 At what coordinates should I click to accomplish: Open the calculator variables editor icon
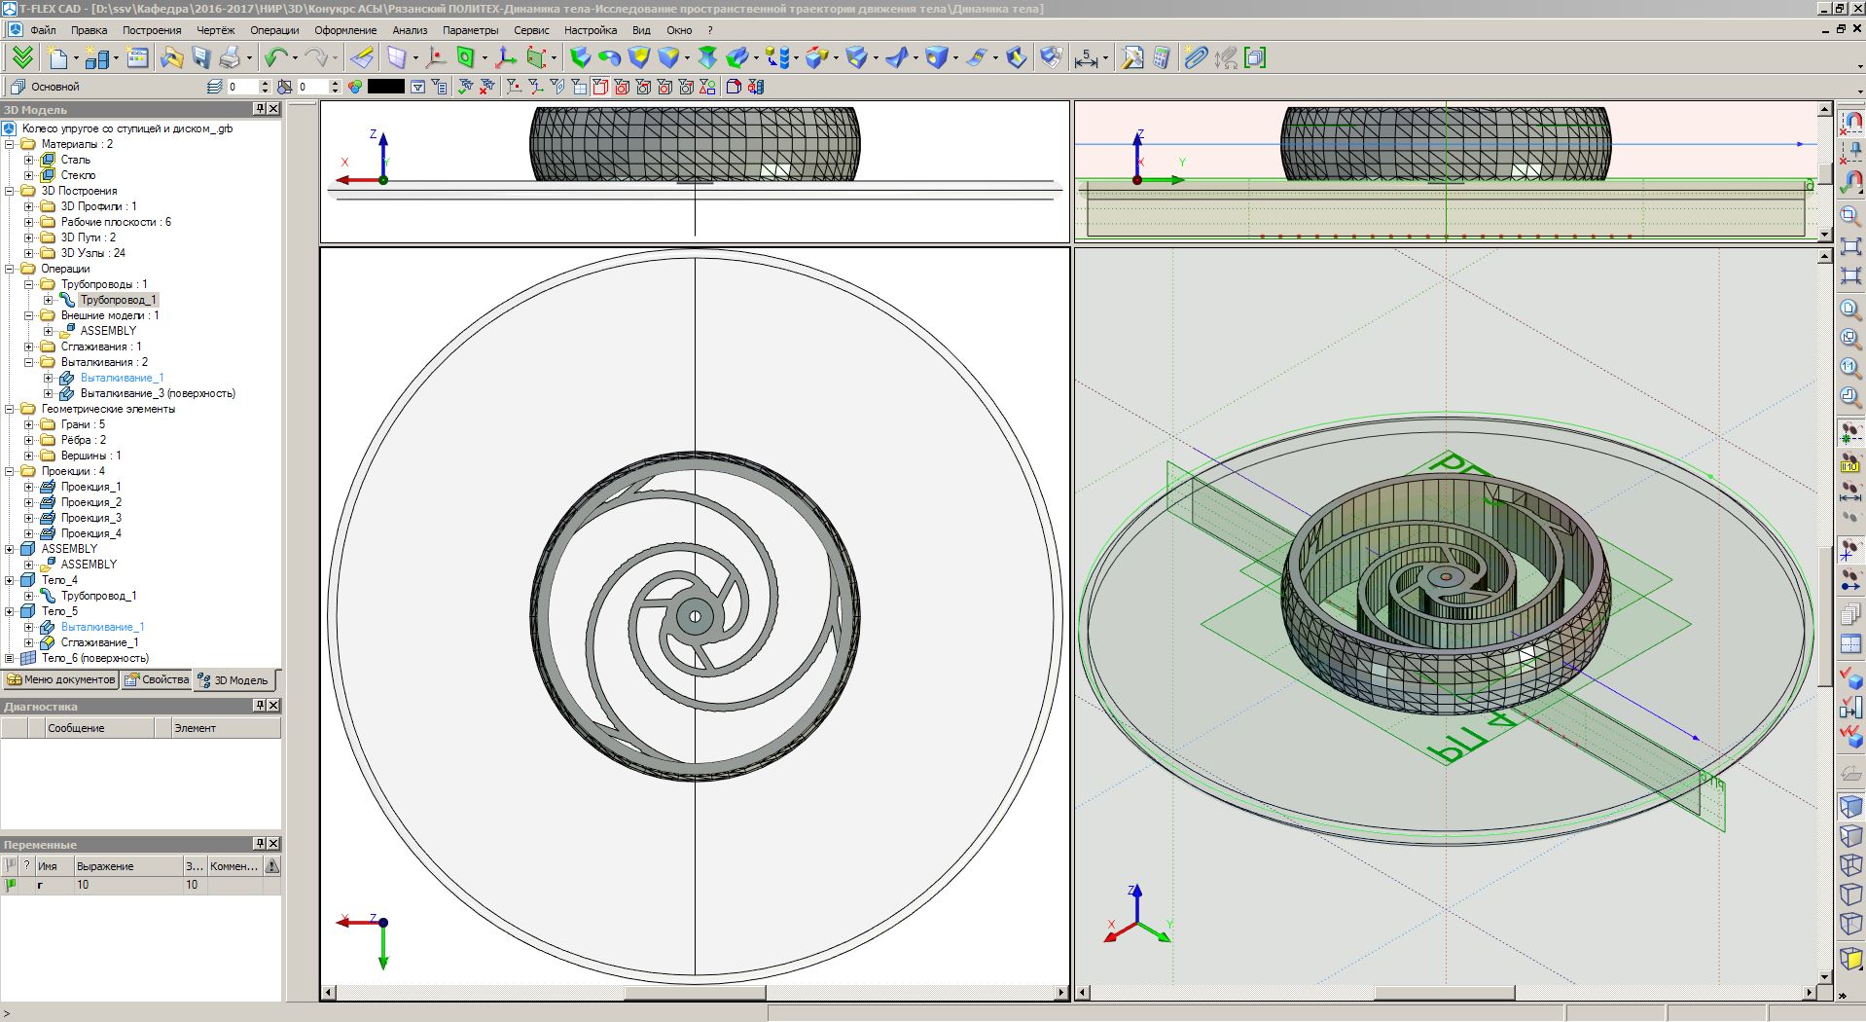click(1162, 58)
